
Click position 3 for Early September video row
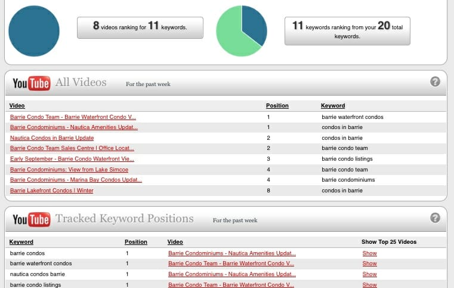(x=268, y=159)
